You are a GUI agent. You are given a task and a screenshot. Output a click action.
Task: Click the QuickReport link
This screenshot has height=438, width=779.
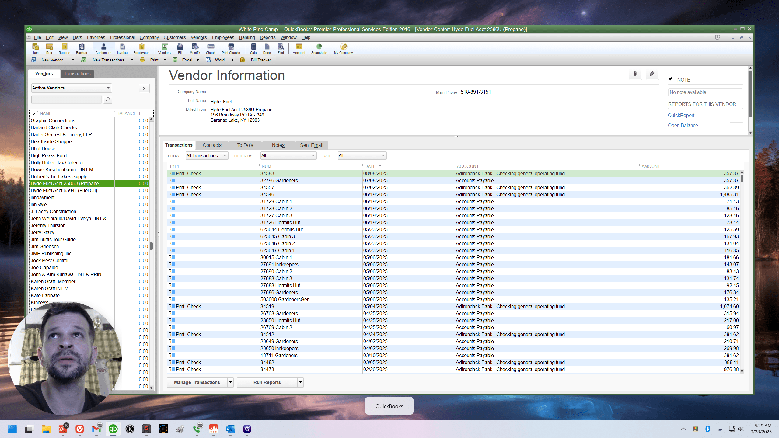[681, 116]
